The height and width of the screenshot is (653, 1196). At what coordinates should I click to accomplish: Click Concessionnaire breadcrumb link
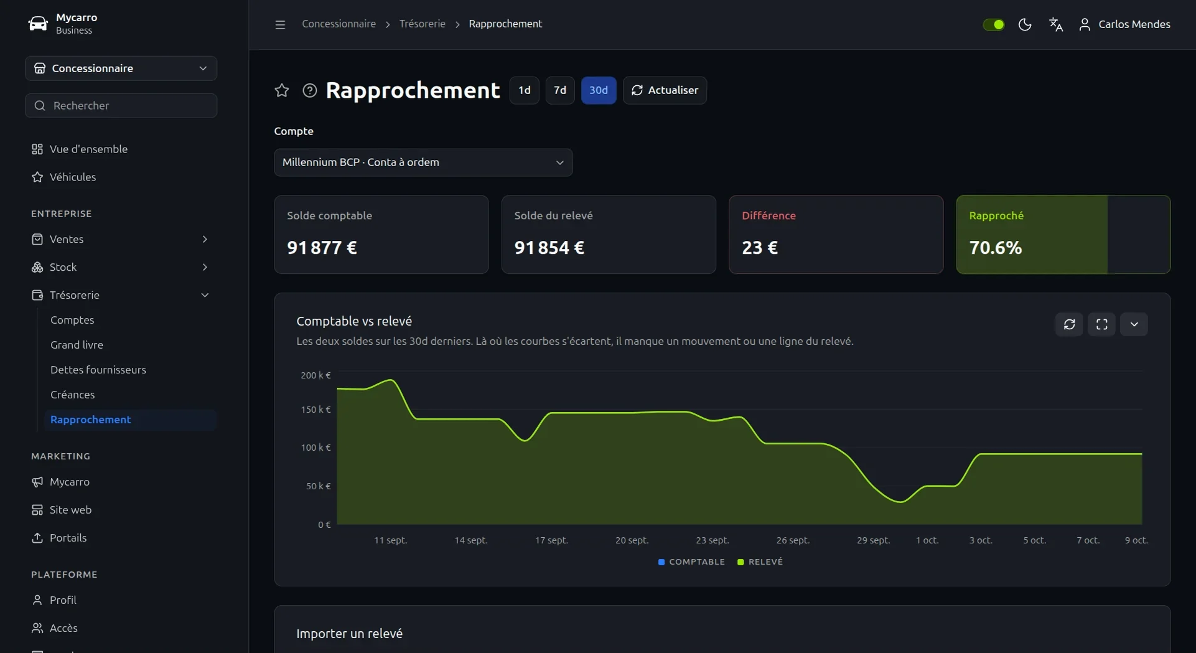pyautogui.click(x=339, y=24)
